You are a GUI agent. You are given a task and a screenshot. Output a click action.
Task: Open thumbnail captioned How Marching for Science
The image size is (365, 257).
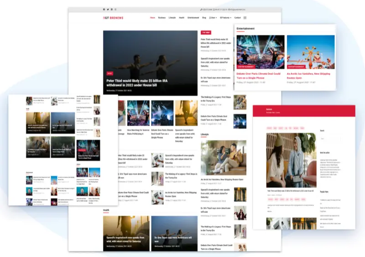[x=138, y=113]
